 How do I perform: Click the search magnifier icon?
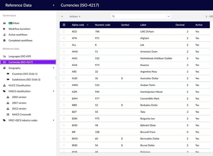point(114,16)
